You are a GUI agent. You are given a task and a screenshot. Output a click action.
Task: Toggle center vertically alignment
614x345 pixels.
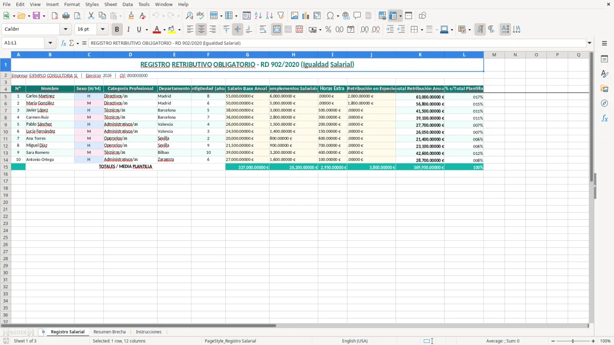237,30
